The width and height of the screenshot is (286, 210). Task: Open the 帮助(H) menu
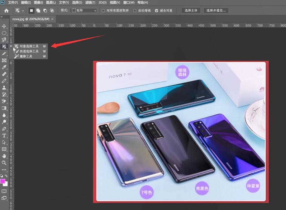(143, 3)
